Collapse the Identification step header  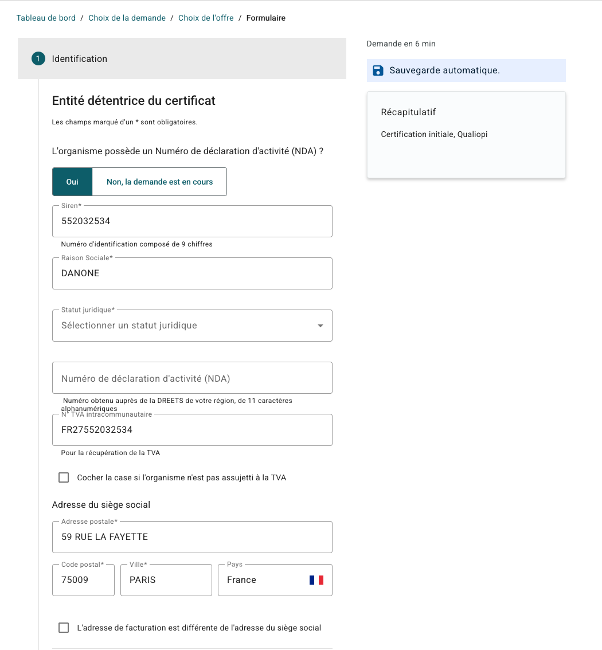point(182,58)
